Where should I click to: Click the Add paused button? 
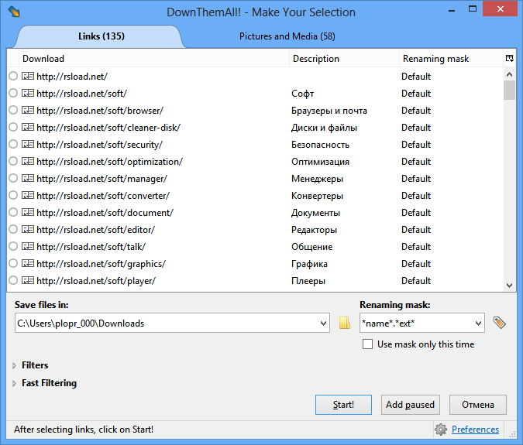point(409,405)
